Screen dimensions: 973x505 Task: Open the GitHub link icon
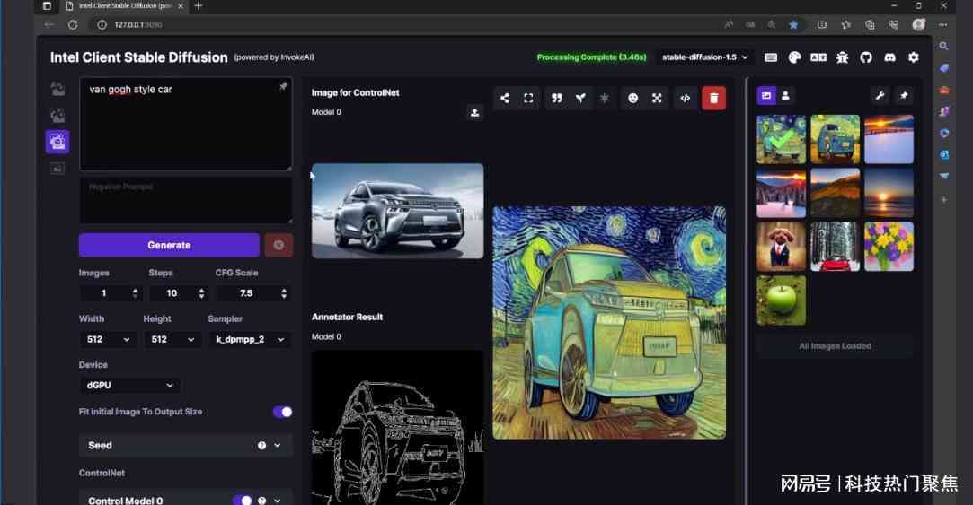[866, 57]
